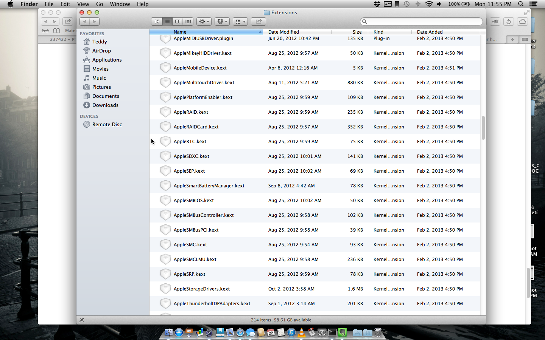Viewport: 545px width, 340px height.
Task: Go back in the Extensions Finder window
Action: [x=85, y=22]
